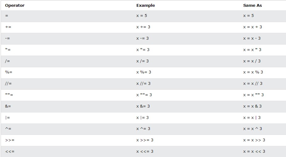Click the equivalent x = x & 3
Viewport: 286px width, 157px height.
(252, 106)
